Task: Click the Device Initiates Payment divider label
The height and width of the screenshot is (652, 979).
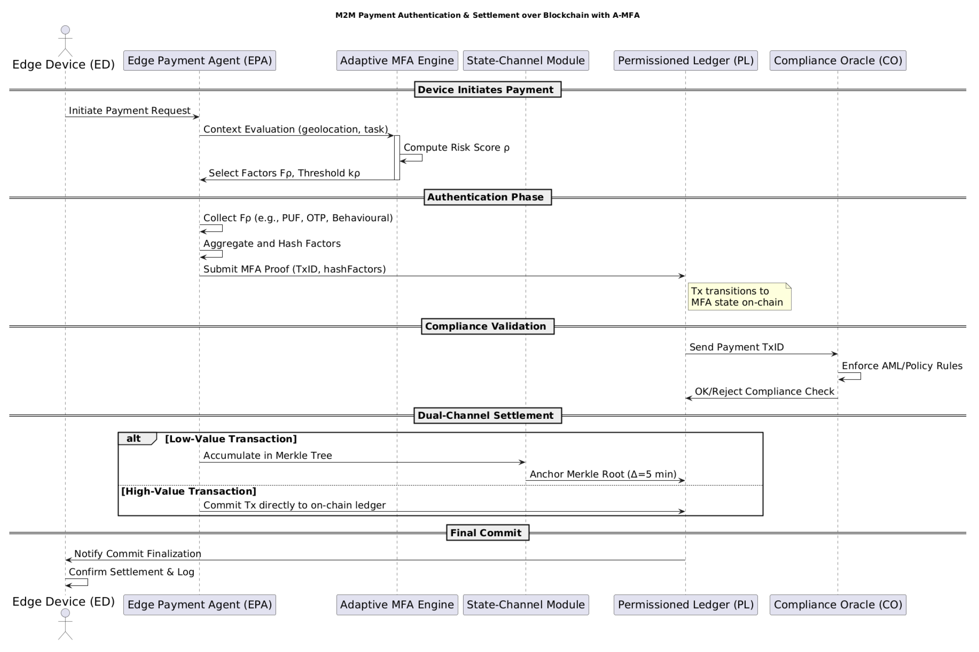Action: (487, 90)
